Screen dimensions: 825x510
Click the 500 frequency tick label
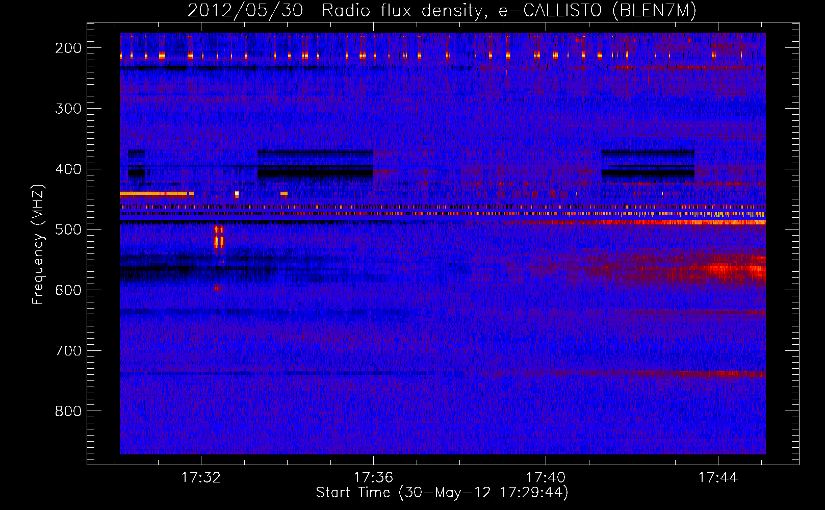[68, 229]
